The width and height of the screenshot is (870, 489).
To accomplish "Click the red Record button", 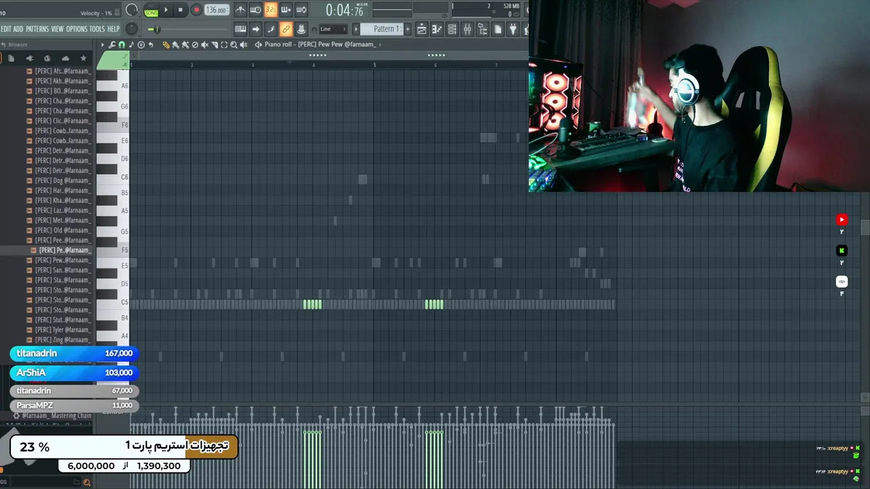I will (196, 10).
